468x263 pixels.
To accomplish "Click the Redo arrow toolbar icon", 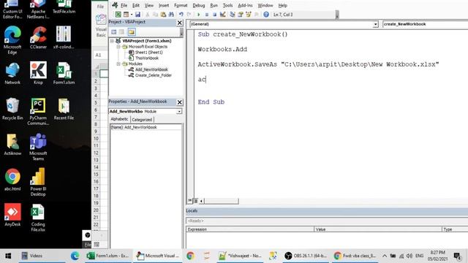I will (x=189, y=15).
